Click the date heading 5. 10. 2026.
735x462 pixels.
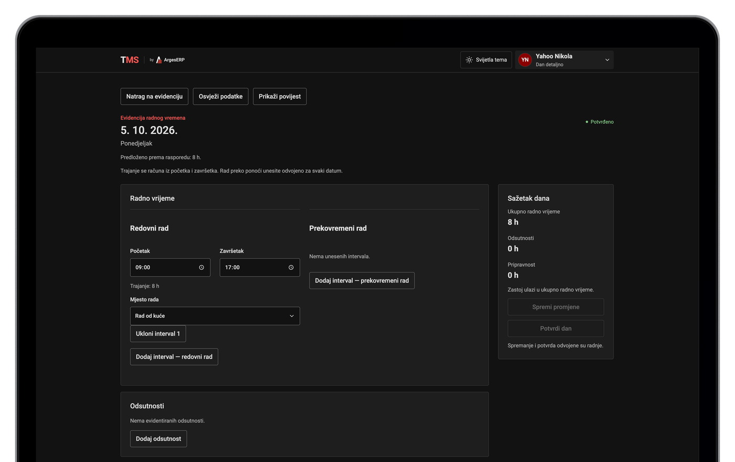149,130
